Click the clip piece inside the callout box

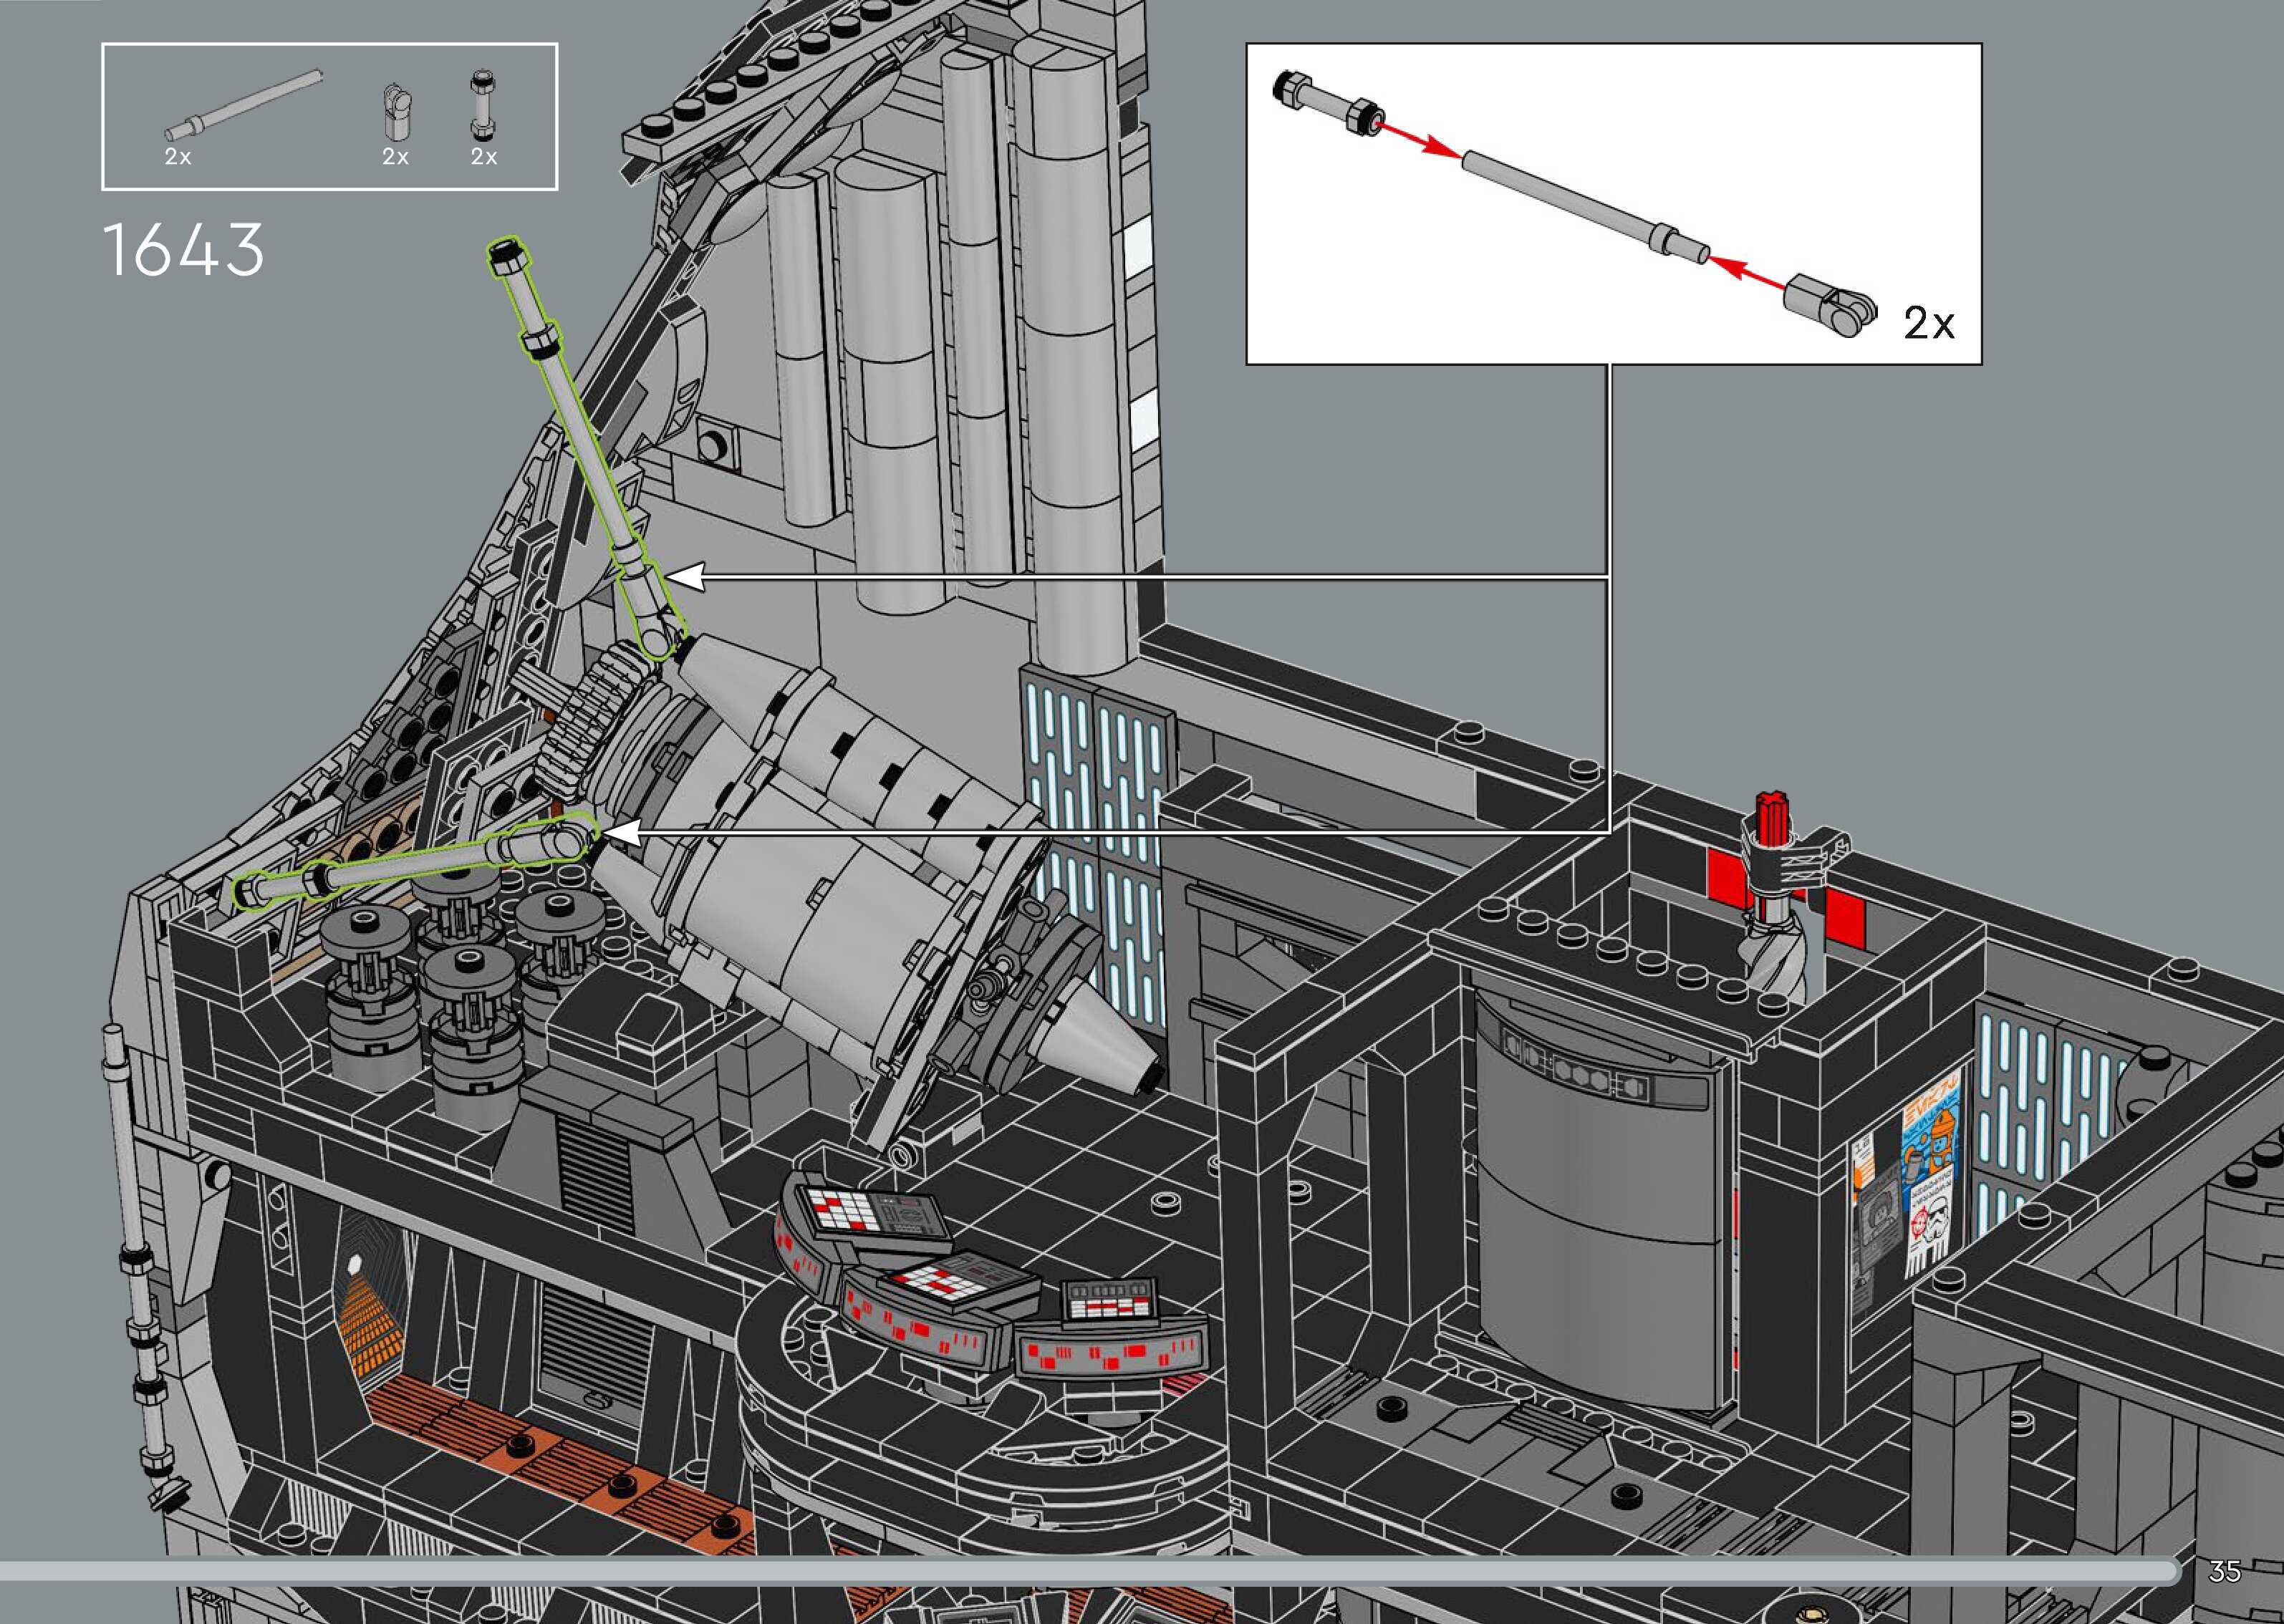click(1829, 304)
